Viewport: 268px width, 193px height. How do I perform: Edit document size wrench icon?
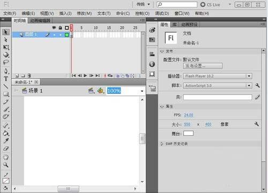coord(257,124)
